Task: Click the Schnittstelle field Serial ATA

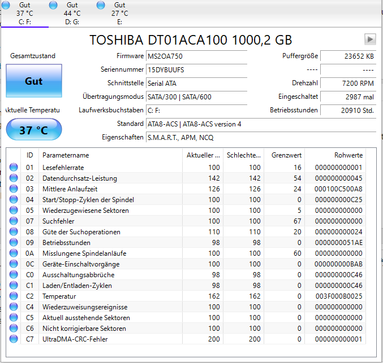Action: point(197,84)
